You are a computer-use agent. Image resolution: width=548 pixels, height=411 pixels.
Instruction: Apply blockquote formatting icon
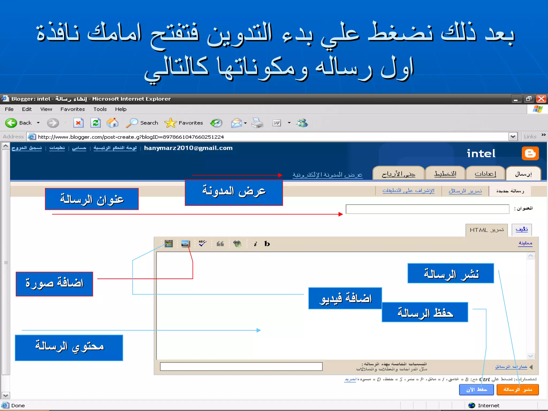220,243
